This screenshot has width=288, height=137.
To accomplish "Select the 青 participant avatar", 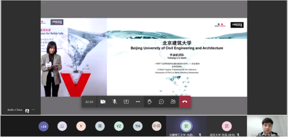I will (x=100, y=126).
